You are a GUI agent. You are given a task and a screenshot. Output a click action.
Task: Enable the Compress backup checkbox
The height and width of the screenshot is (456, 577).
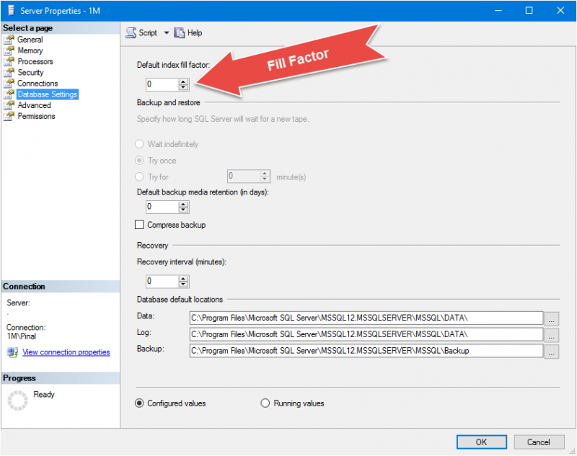pos(140,225)
